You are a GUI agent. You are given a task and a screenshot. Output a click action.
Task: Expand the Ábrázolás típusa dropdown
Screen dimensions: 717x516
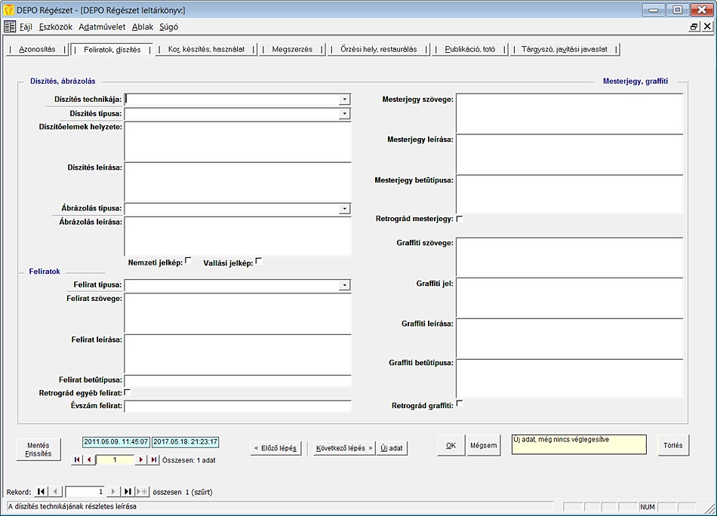tap(344, 208)
